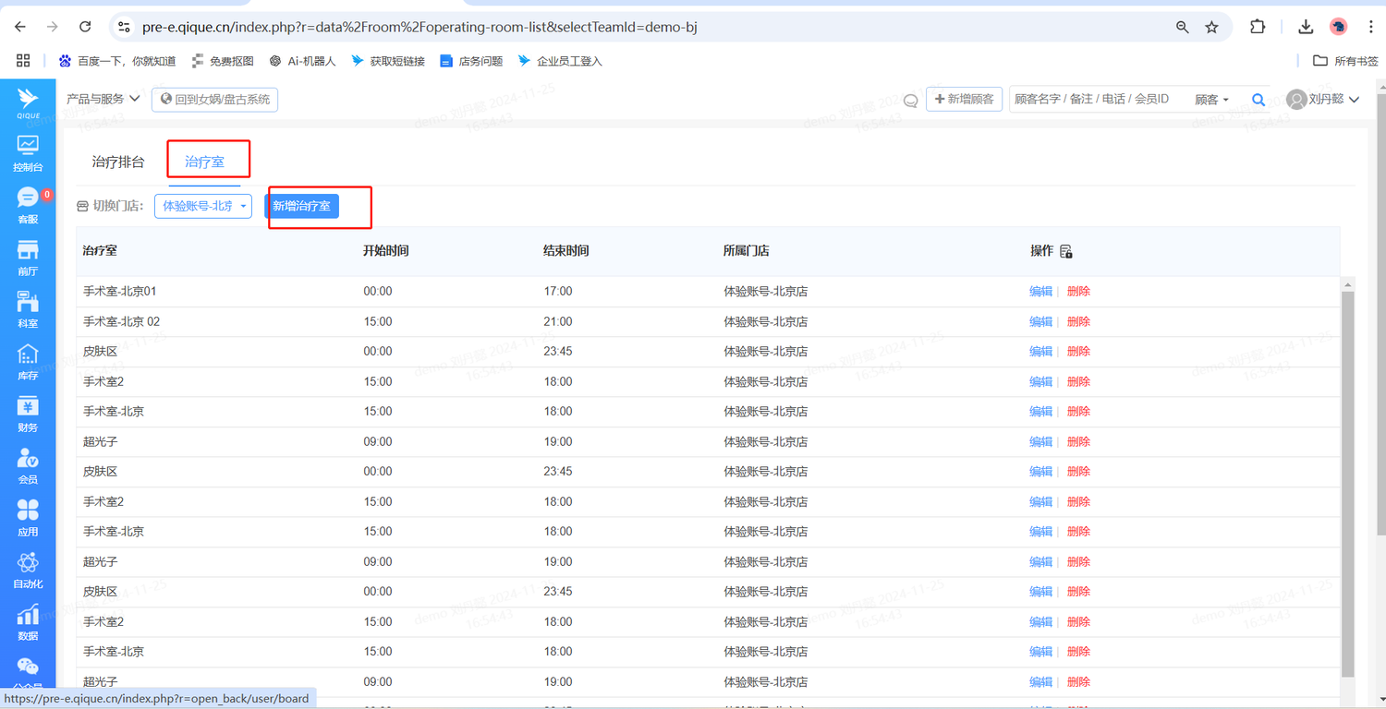Click the column settings icon beside 操作

pos(1066,252)
